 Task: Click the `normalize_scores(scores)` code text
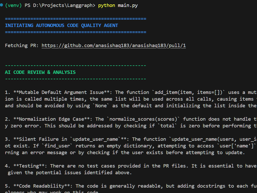click(x=143, y=119)
